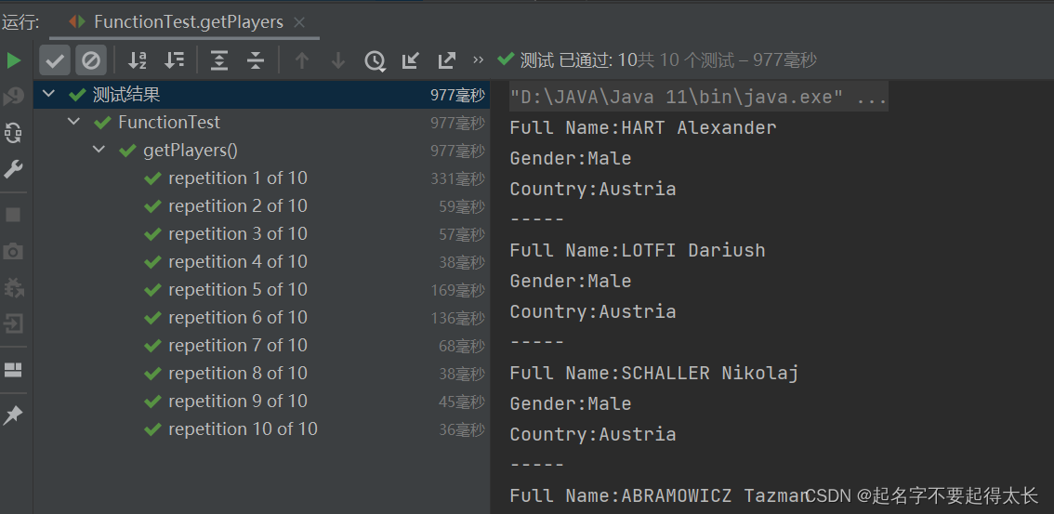The image size is (1054, 514).
Task: Select repetition 5 of 10
Action: point(261,290)
